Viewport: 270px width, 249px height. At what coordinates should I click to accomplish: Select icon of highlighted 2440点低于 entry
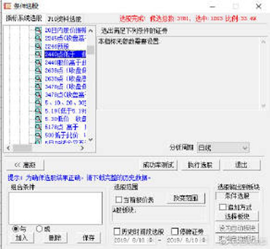point(38,54)
